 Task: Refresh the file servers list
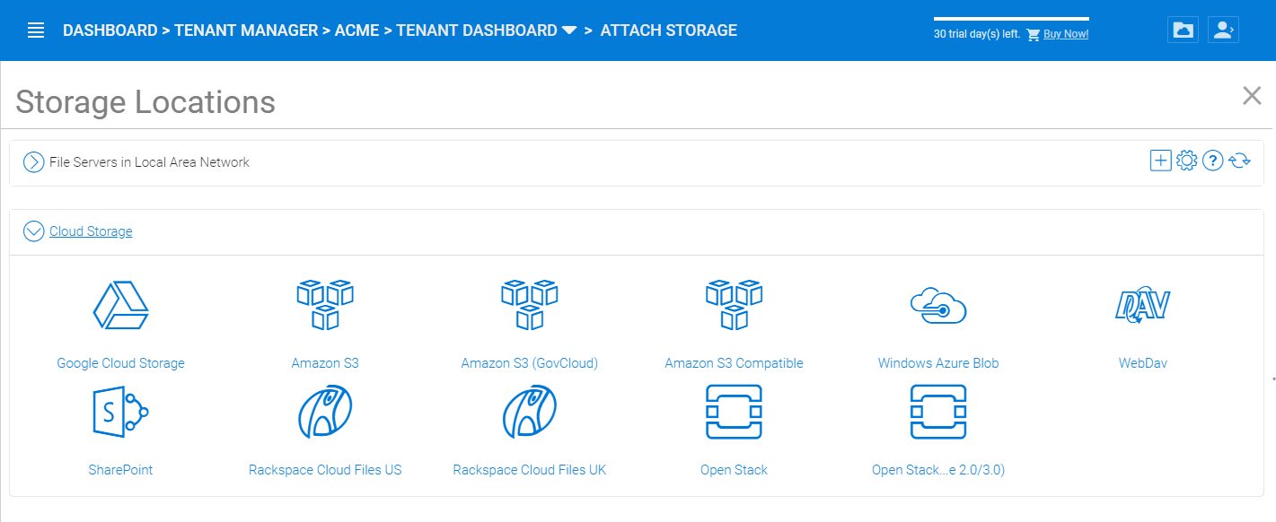point(1240,161)
